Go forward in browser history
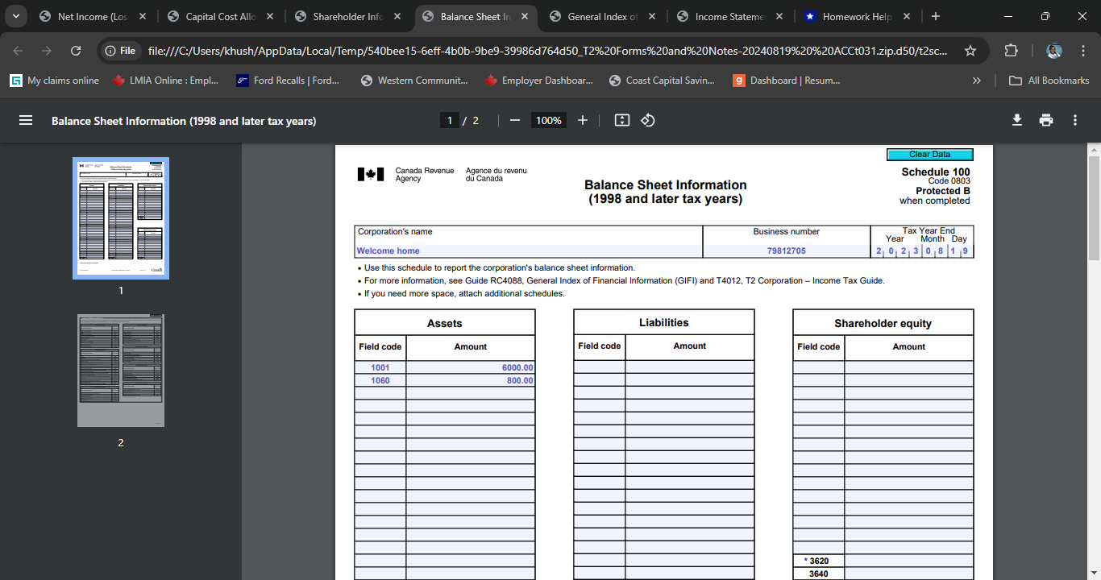The image size is (1101, 580). [47, 51]
